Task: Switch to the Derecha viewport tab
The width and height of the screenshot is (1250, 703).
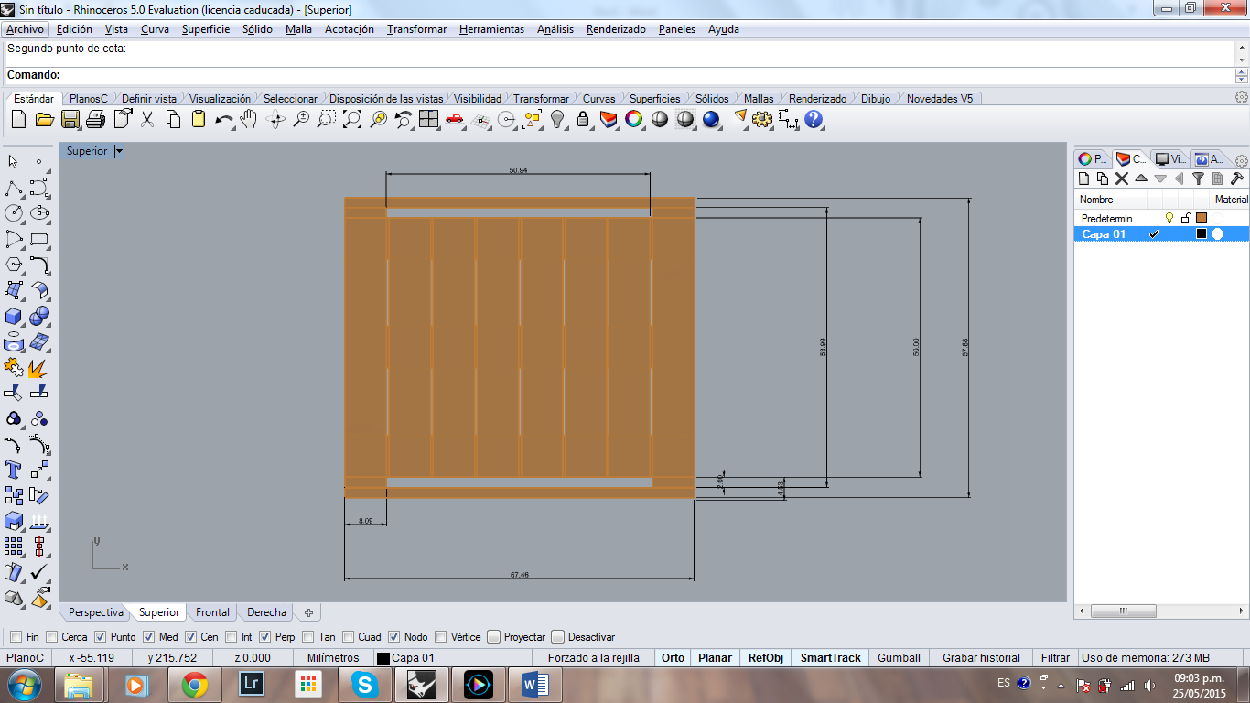Action: point(266,612)
